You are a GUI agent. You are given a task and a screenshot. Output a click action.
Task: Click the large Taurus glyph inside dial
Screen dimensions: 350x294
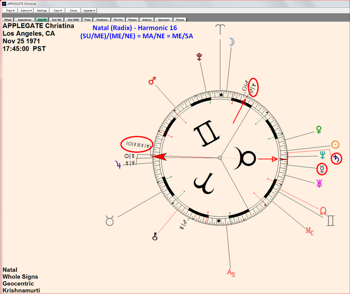pos(244,158)
